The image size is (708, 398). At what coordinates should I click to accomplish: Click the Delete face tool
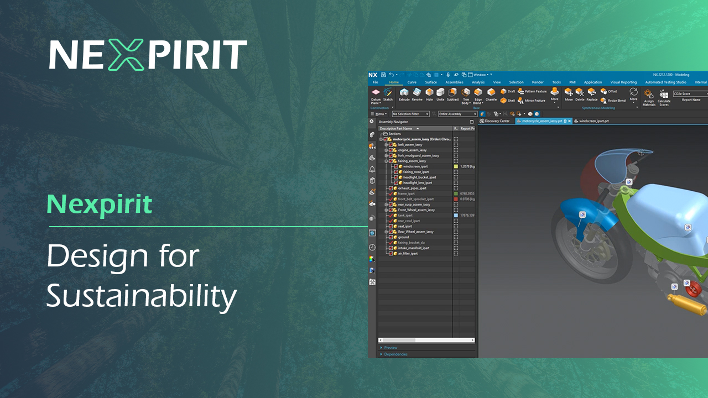(x=580, y=95)
